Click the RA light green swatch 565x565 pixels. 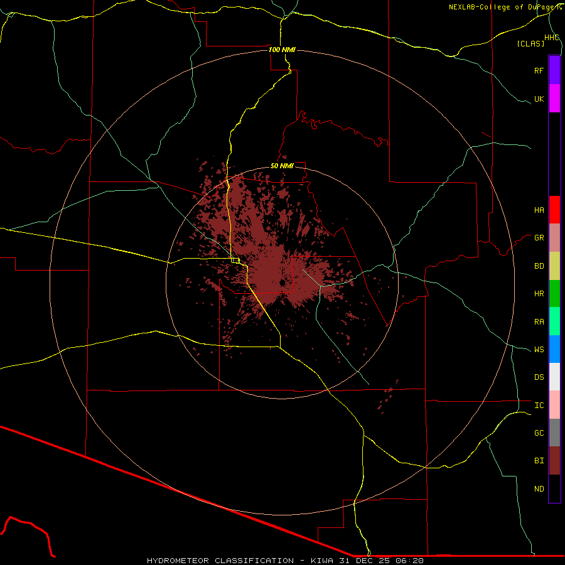554,321
